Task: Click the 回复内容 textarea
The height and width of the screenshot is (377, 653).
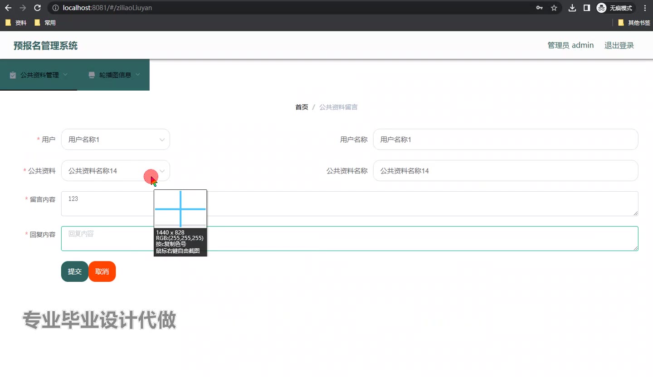Action: [x=350, y=239]
